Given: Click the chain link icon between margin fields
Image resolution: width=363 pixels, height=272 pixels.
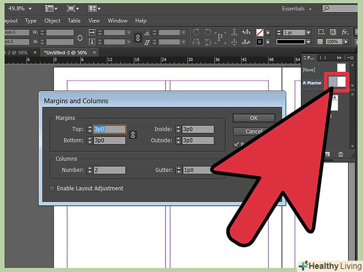Looking at the screenshot, I should (x=133, y=135).
